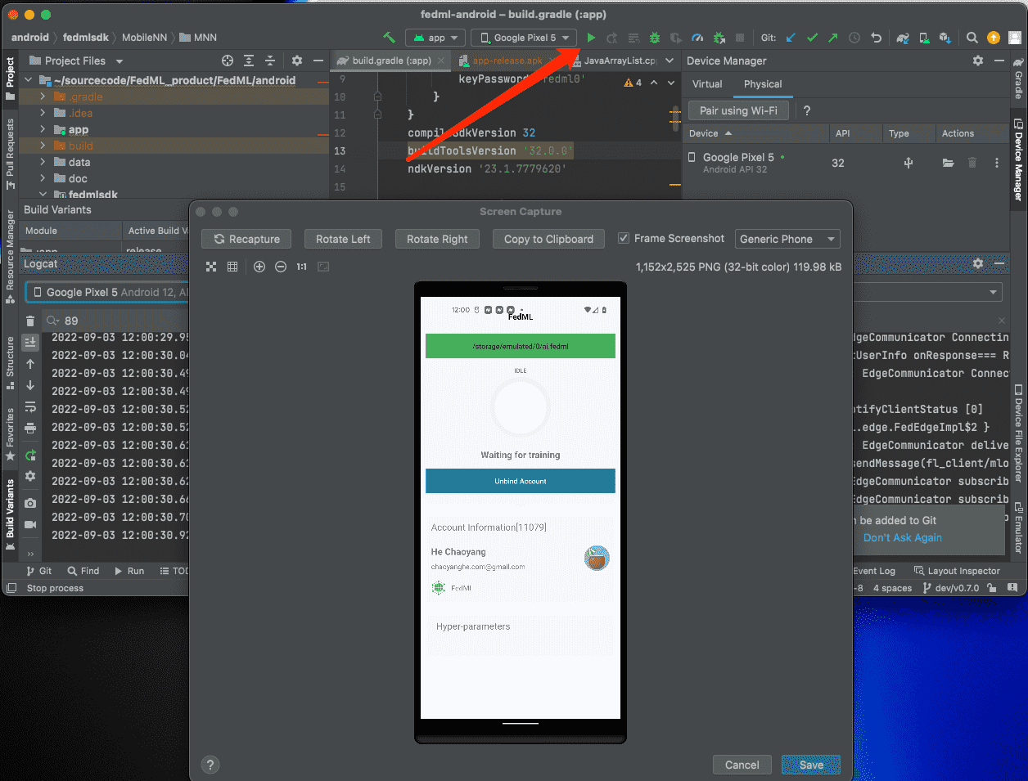Open the Build Variants side tab
Image resolution: width=1028 pixels, height=781 pixels.
10,514
